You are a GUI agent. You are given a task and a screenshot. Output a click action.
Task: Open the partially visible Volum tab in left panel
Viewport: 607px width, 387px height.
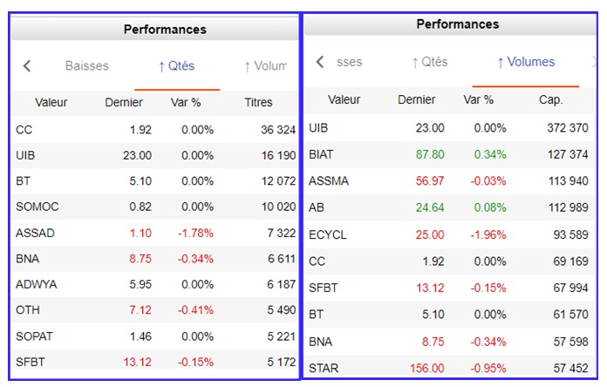click(x=265, y=66)
